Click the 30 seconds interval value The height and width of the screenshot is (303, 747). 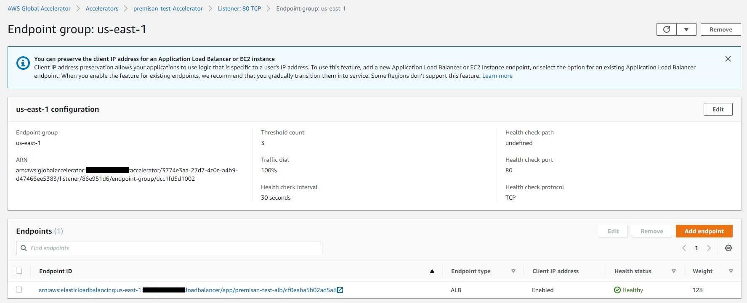276,198
